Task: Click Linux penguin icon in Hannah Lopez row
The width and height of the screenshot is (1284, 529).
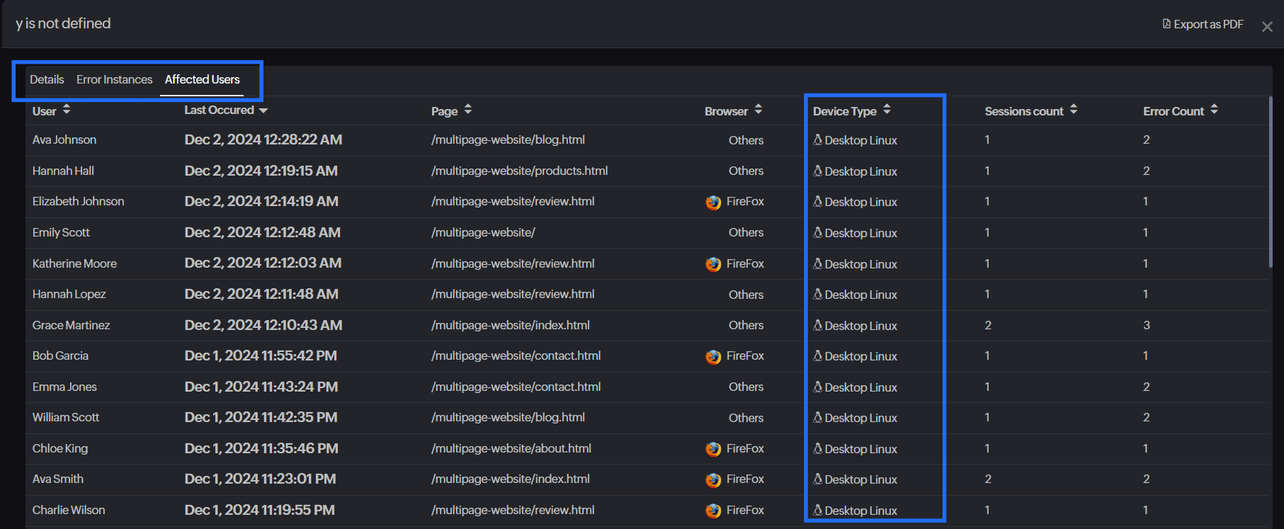Action: coord(817,294)
